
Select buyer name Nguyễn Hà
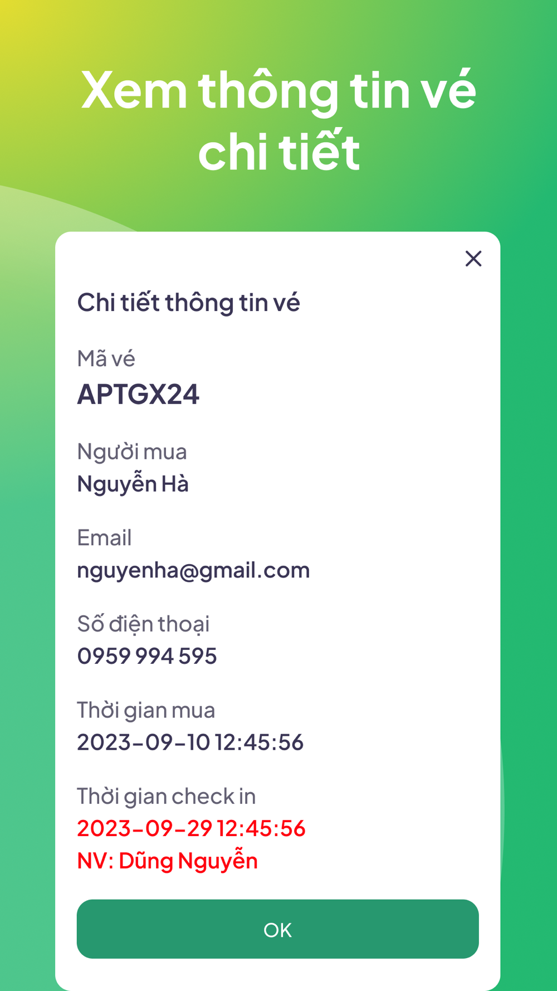click(x=133, y=483)
